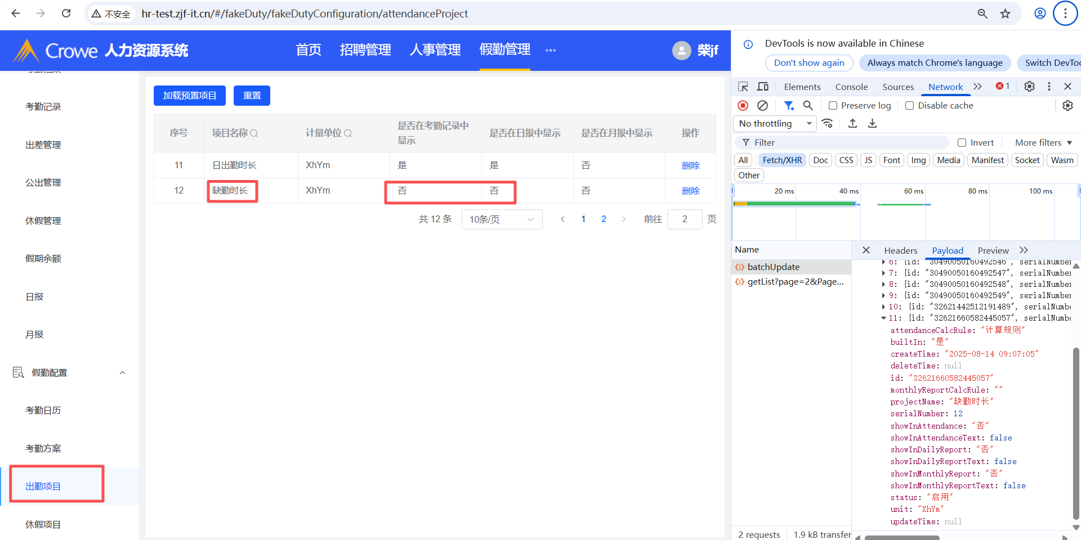Bookmark this page with star icon
1081x540 pixels.
click(x=1006, y=14)
